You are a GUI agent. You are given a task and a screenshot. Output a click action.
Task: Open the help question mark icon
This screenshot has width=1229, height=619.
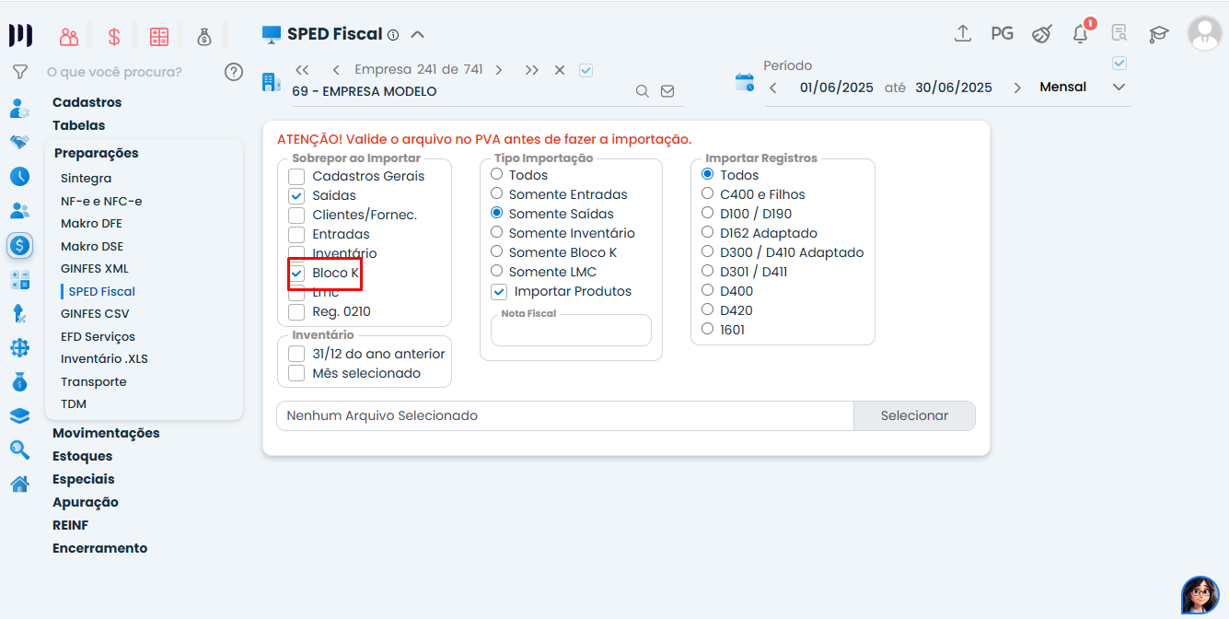pyautogui.click(x=234, y=71)
